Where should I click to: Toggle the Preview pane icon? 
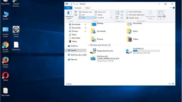click(75, 12)
